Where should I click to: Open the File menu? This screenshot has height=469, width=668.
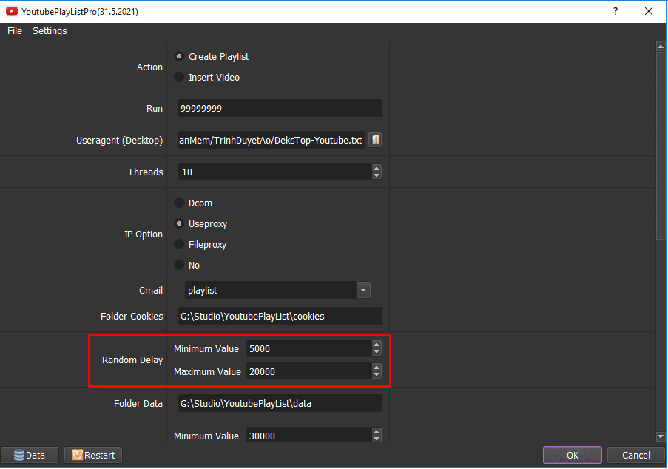click(15, 30)
